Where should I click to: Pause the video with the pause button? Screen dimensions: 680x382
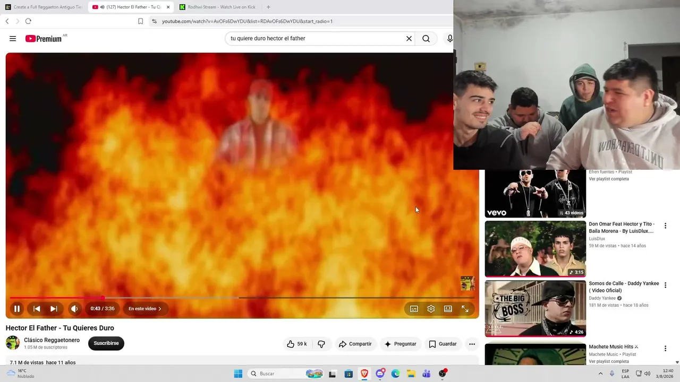click(17, 309)
